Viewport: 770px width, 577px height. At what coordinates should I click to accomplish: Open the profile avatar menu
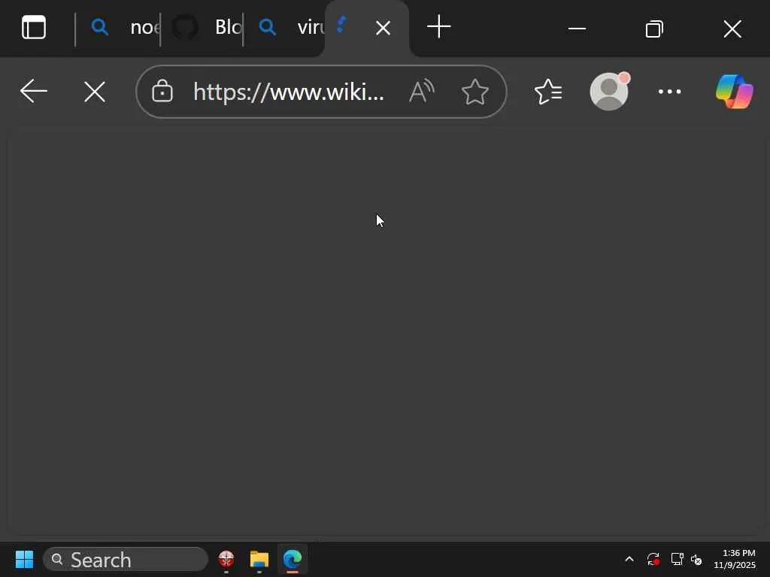coord(609,91)
